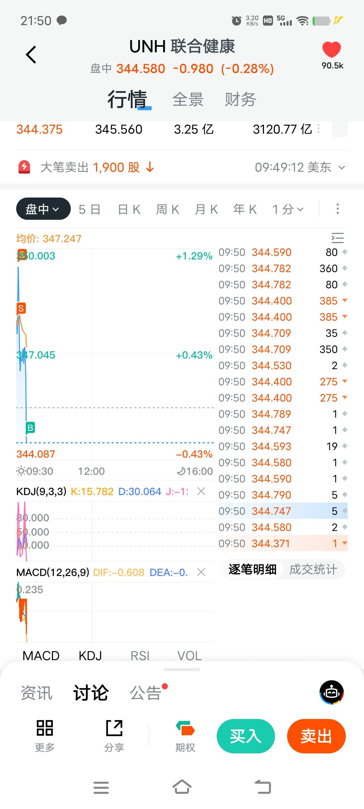Switch to the 资讯 tab
The width and height of the screenshot is (364, 809).
tap(36, 693)
